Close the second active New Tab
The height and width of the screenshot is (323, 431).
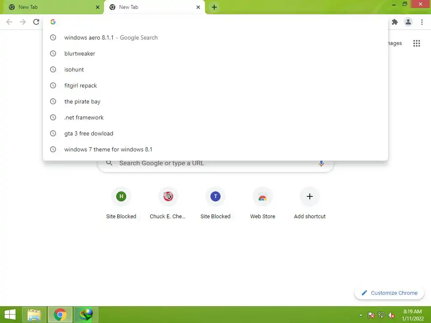(x=198, y=7)
